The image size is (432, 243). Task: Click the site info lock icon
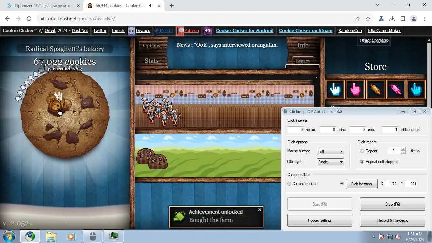click(43, 19)
